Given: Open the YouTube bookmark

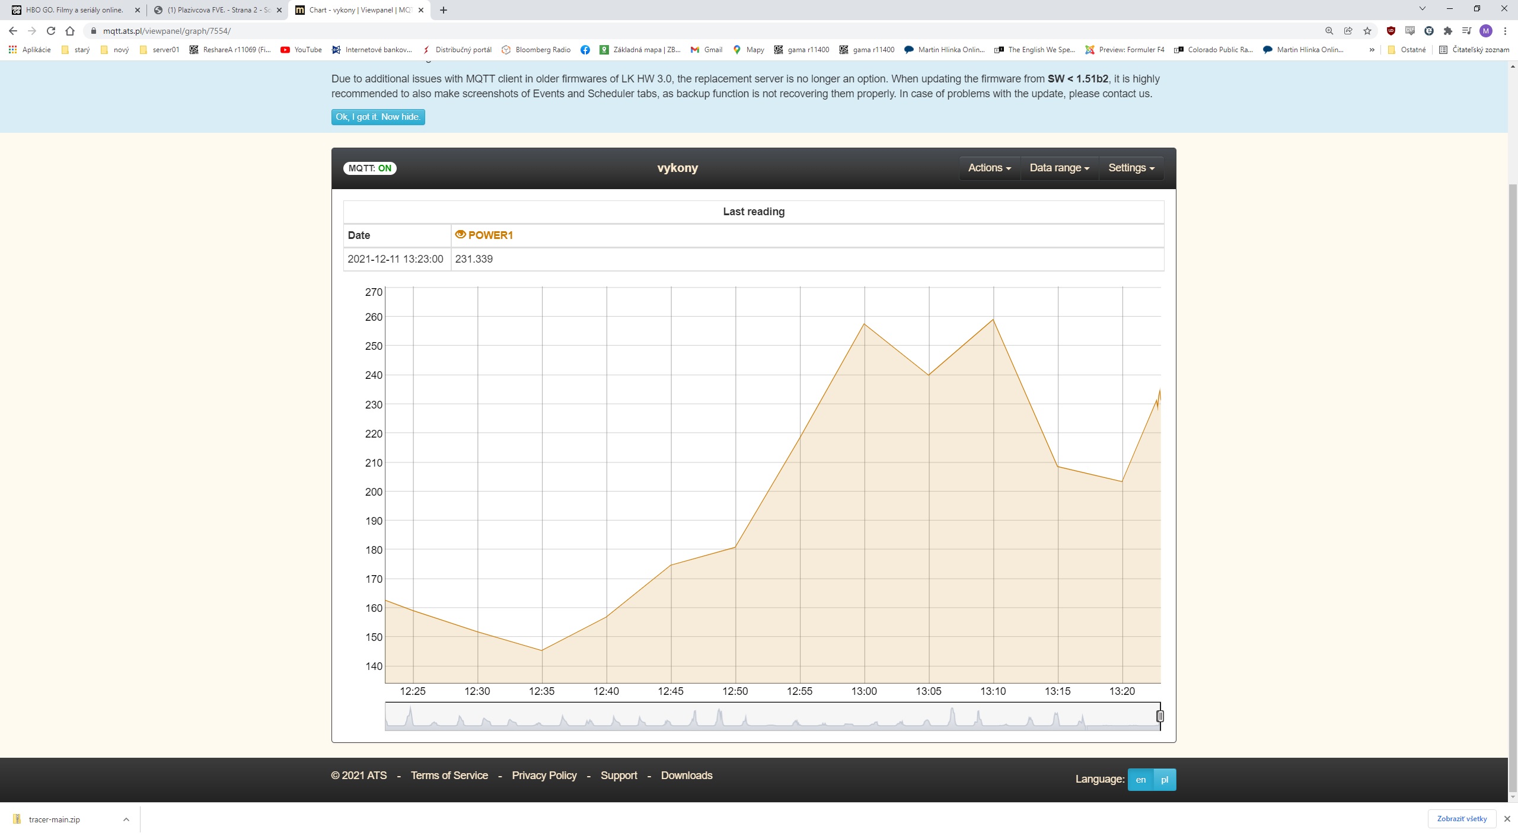Looking at the screenshot, I should [x=301, y=50].
